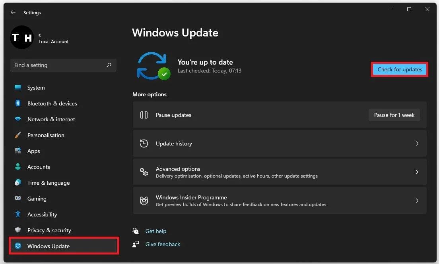Click 'Last checked: Today, 07:13' text
Screen dimensions: 439x264
(x=210, y=71)
